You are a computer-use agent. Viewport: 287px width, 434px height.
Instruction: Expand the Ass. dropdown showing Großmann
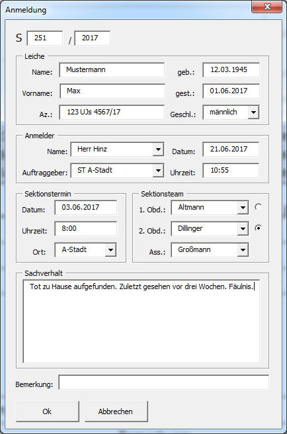(x=243, y=250)
